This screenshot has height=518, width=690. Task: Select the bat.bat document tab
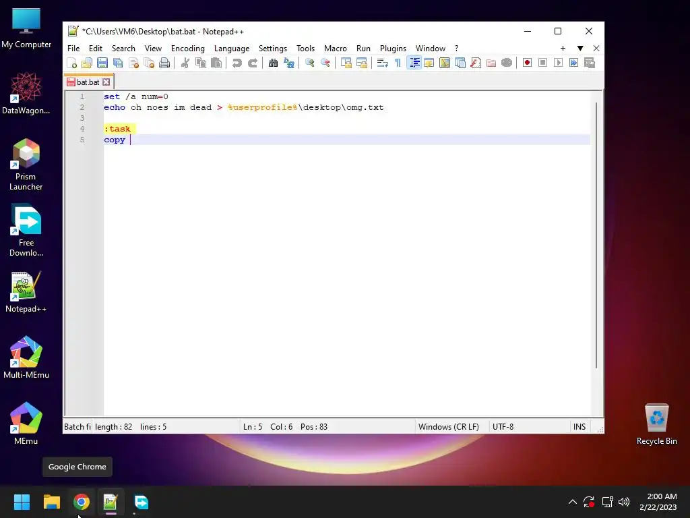[88, 82]
